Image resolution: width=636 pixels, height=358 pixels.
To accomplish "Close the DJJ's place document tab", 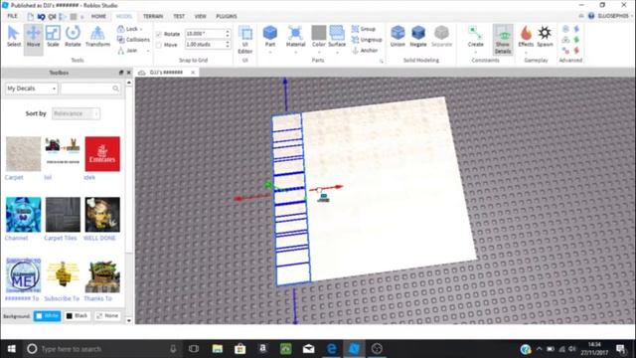I will click(193, 73).
